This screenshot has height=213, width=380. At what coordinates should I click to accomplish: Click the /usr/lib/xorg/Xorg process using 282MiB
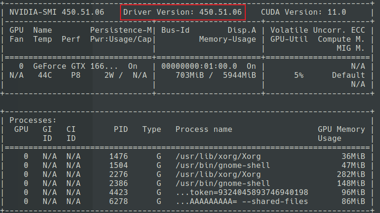218,174
